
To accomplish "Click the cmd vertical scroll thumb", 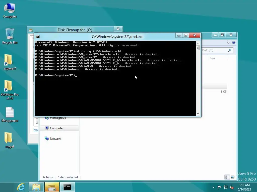I will (198, 48).
